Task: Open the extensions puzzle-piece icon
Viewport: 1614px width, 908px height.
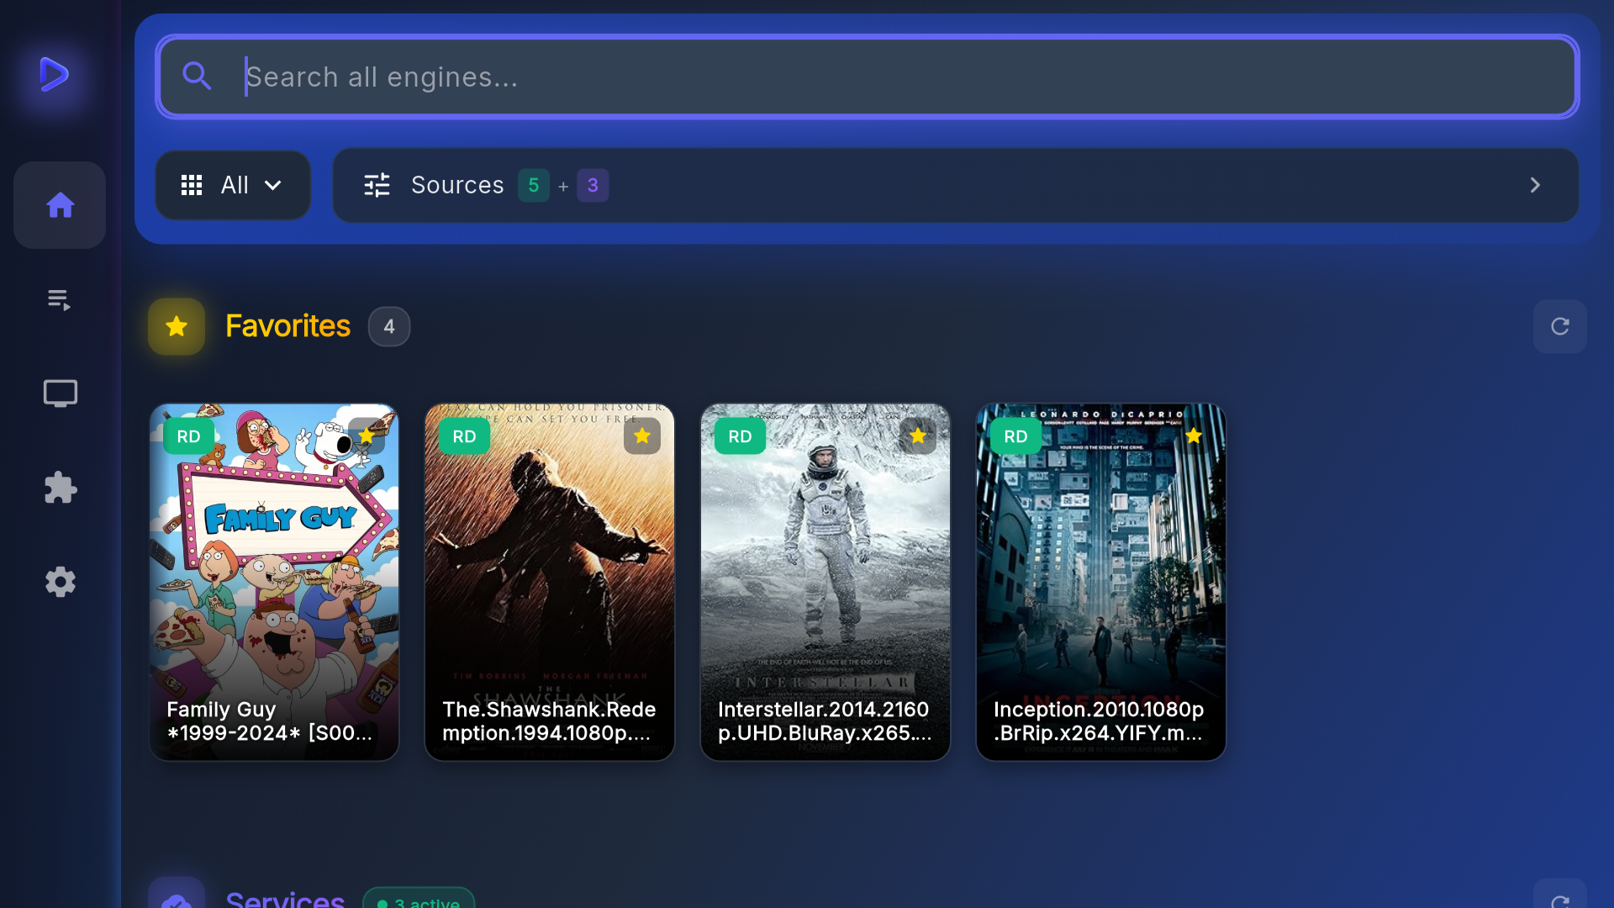Action: 59,488
